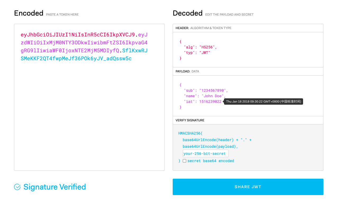Click the "sub": "1234567890" payload line
Image resolution: width=343 pixels, height=203 pixels.
pyautogui.click(x=206, y=90)
